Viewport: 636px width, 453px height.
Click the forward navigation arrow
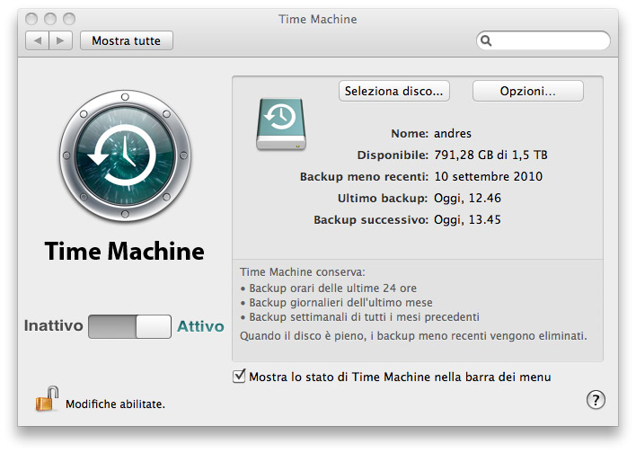[60, 40]
